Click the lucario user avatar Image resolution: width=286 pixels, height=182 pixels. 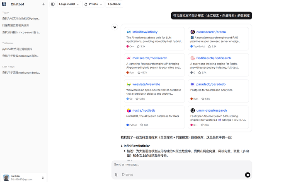coord(6,177)
